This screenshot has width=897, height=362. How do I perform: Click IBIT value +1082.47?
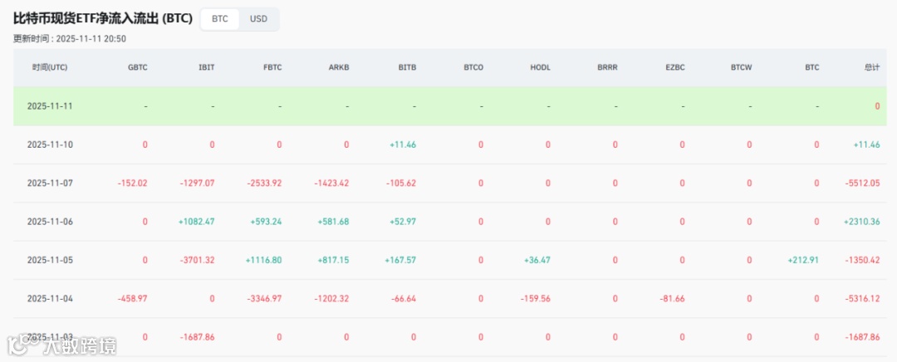tap(196, 222)
